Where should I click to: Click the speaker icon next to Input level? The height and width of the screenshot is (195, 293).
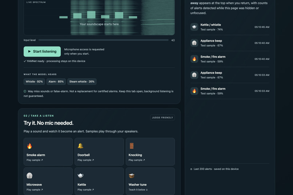tap(173, 40)
